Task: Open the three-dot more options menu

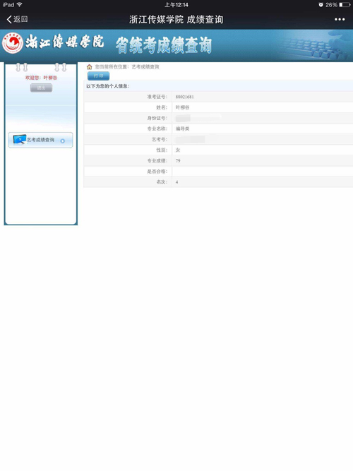Action: point(340,20)
